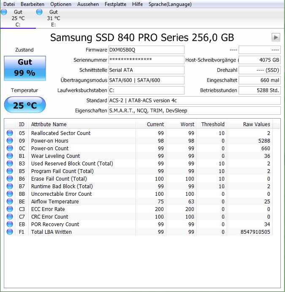Click the 25 °C temperature button
This screenshot has width=285, height=292.
[25, 105]
